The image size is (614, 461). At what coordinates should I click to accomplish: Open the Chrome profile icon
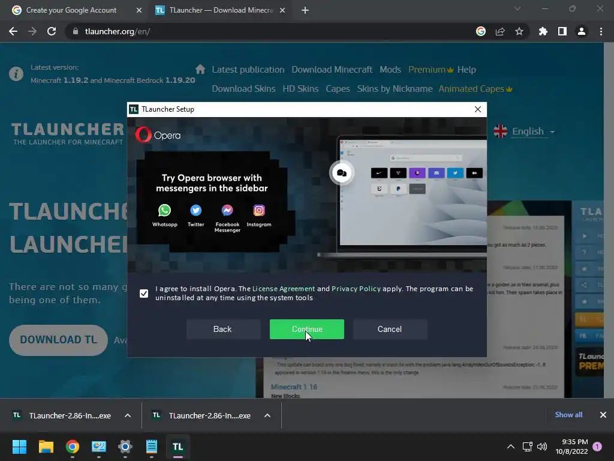[582, 31]
